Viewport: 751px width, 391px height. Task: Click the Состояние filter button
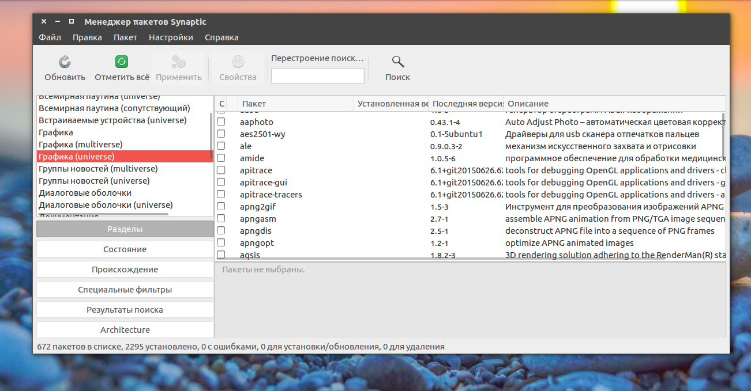pos(125,249)
